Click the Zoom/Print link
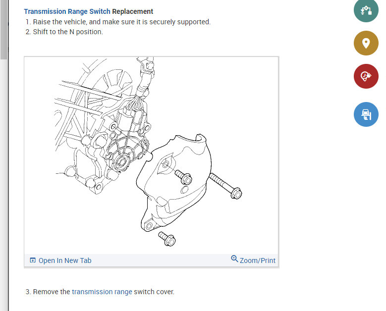 coord(258,260)
